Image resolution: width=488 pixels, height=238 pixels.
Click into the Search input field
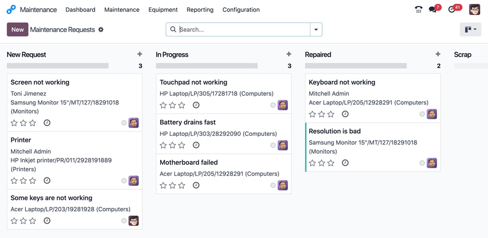pos(243,30)
